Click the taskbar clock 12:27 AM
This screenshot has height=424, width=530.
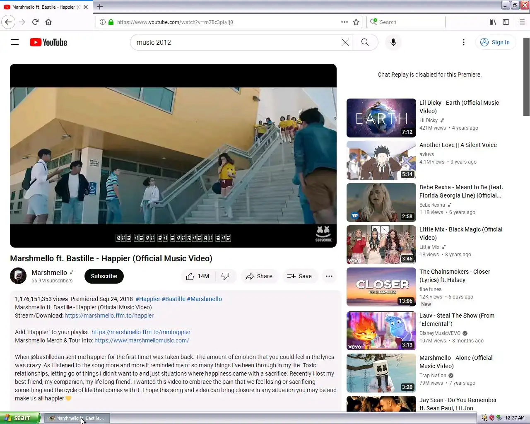pyautogui.click(x=515, y=418)
